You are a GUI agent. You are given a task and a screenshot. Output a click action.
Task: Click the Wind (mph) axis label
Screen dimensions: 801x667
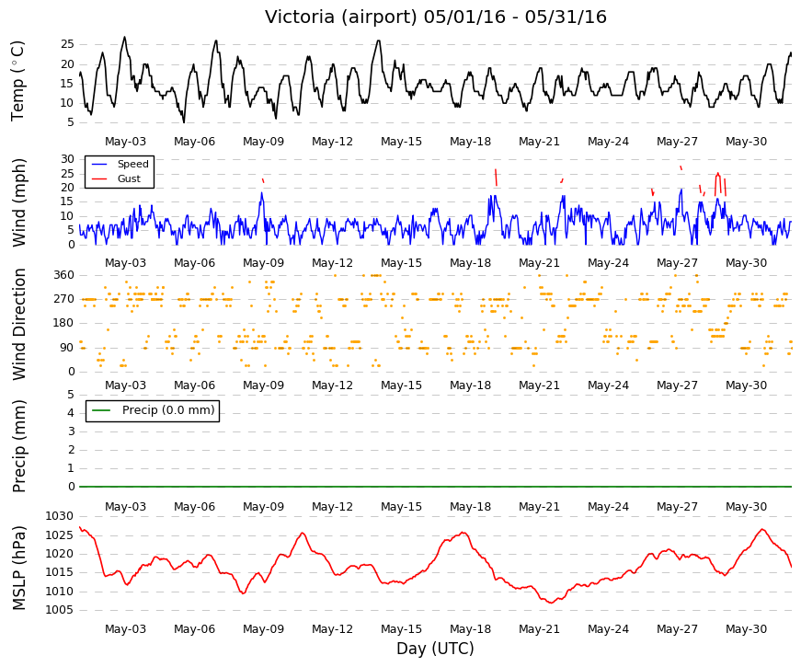point(19,202)
